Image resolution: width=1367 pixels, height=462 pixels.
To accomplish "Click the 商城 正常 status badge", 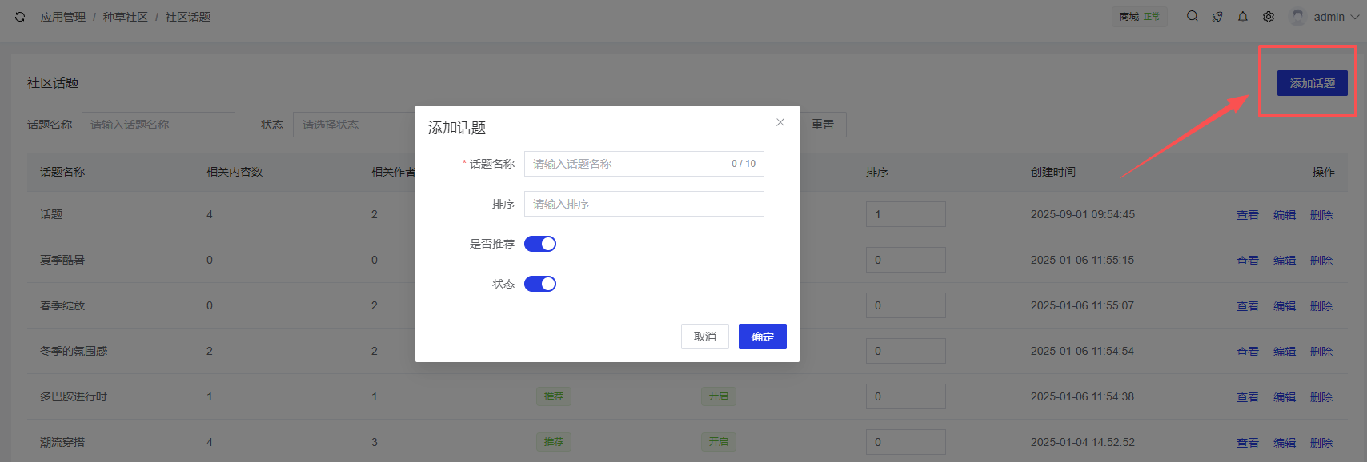I will click(1139, 17).
